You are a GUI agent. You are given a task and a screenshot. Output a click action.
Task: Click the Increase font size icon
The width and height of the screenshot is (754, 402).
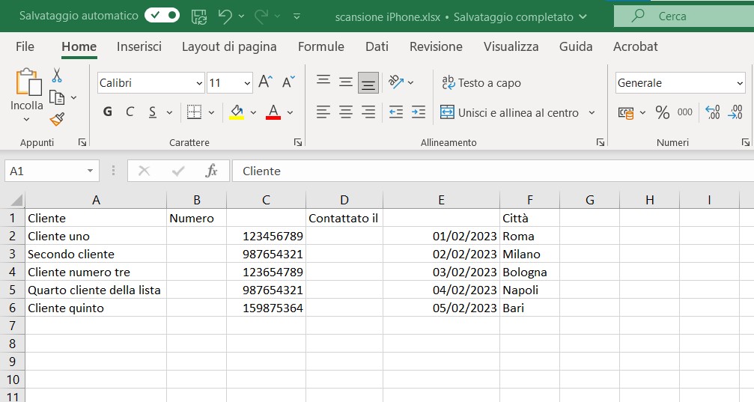coord(266,82)
